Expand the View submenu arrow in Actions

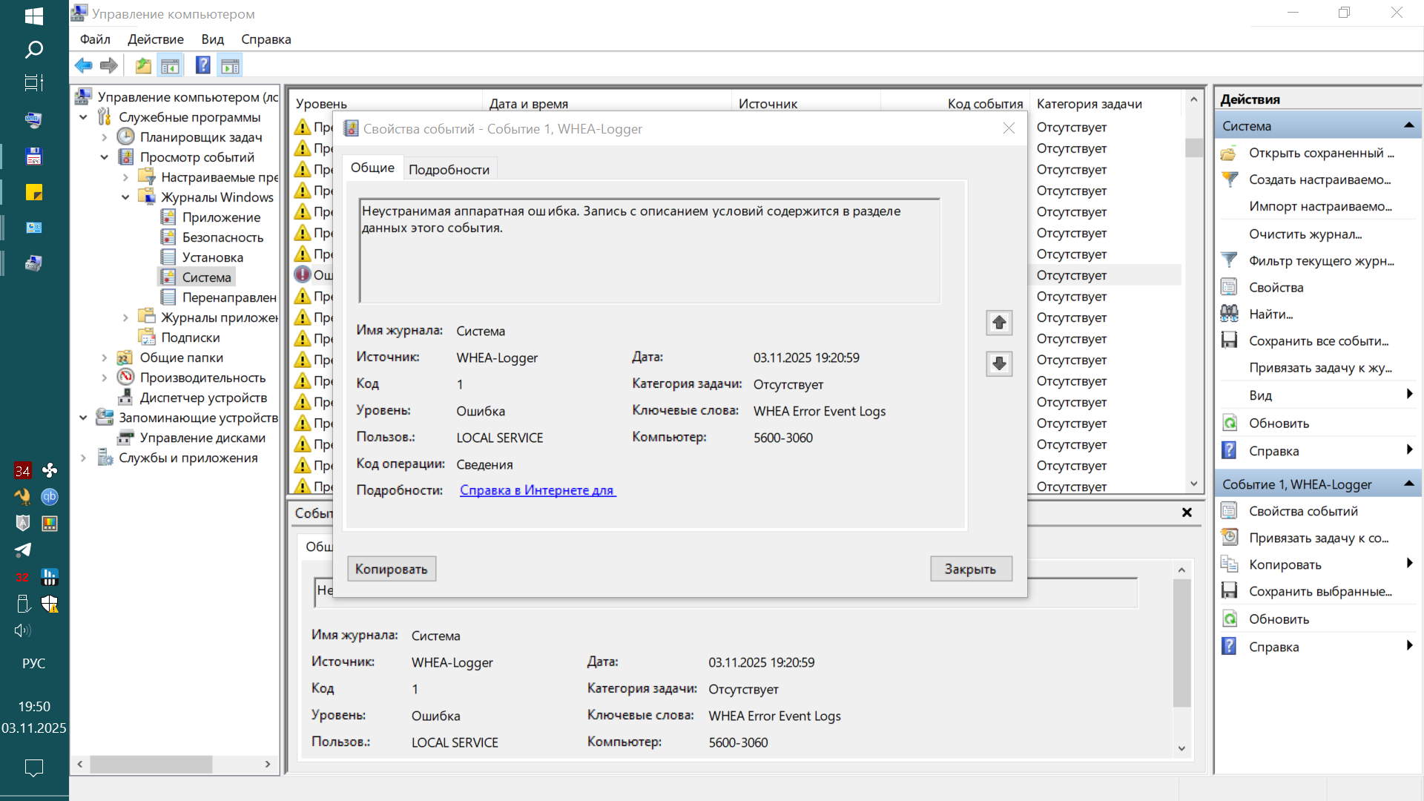[1409, 395]
